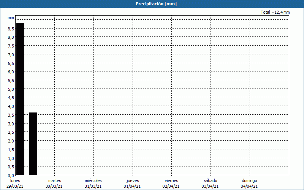Click the 3,0 y-axis value
304x190 pixels.
click(11, 124)
